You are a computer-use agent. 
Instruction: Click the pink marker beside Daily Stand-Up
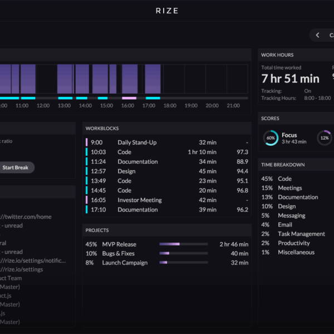tap(87, 143)
